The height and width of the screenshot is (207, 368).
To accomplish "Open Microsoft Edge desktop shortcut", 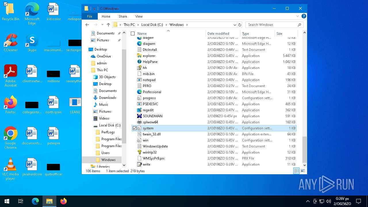I will click(32, 14).
